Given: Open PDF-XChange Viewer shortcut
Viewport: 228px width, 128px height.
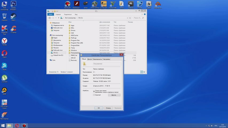Looking at the screenshot, I should (x=4, y=104).
